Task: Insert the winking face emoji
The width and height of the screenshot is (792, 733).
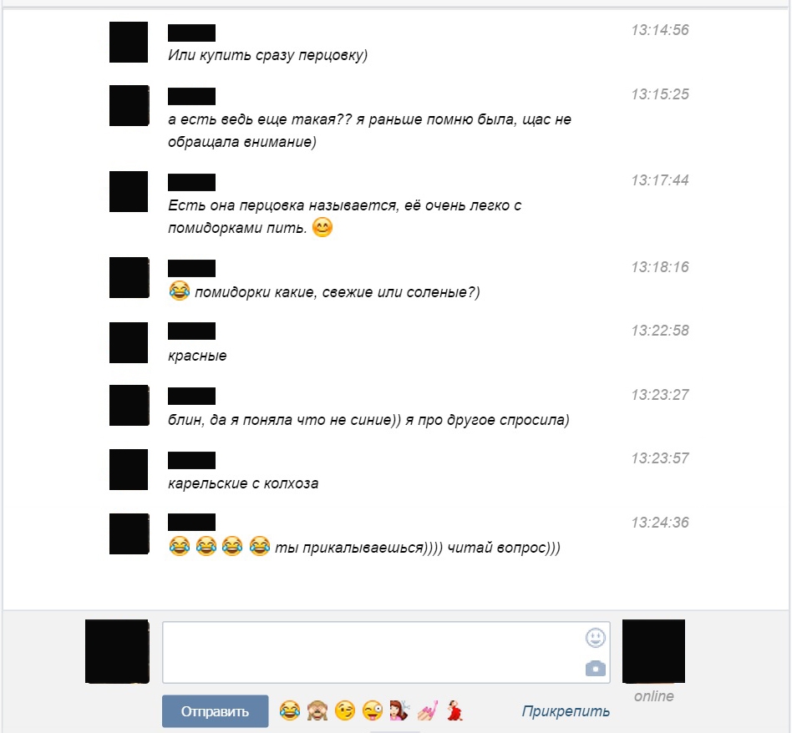Action: point(345,710)
